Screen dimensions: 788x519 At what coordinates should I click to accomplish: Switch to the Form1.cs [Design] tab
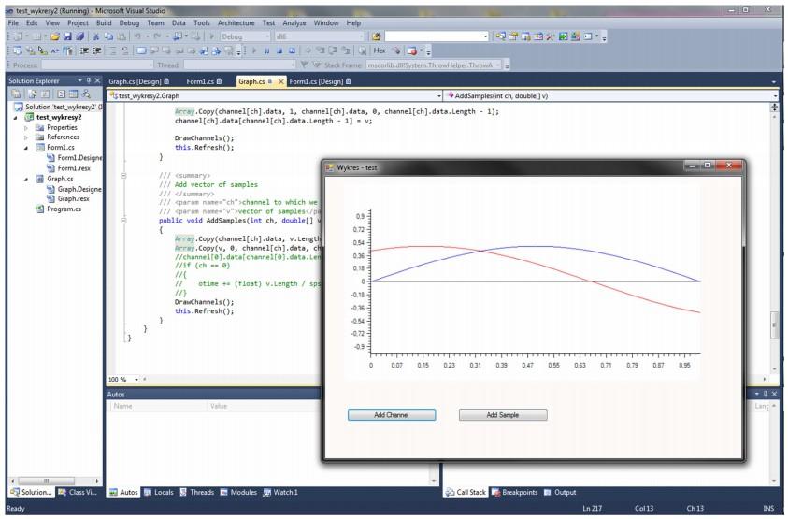[320, 81]
